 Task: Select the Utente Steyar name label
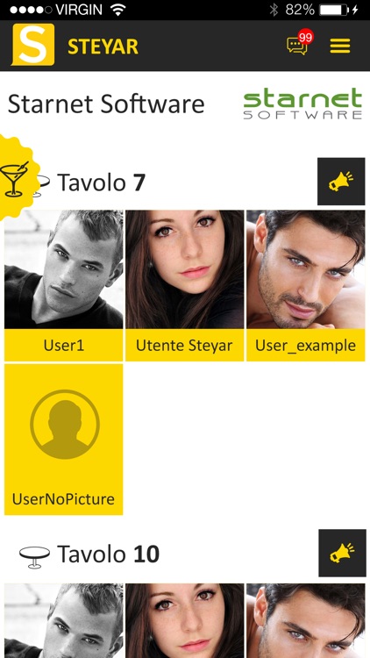(x=185, y=346)
